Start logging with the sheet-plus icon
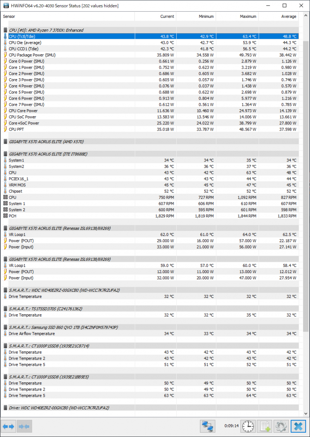The image size is (310, 437). [x=265, y=426]
